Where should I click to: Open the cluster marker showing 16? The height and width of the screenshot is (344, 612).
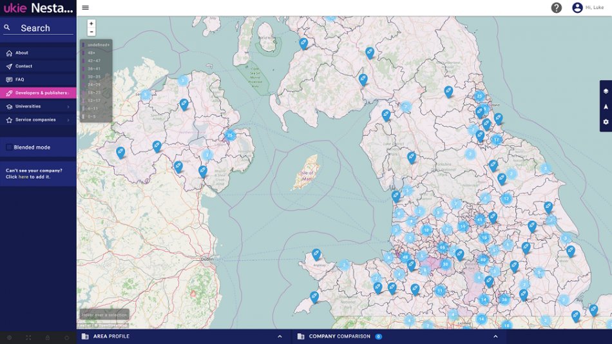click(x=463, y=226)
